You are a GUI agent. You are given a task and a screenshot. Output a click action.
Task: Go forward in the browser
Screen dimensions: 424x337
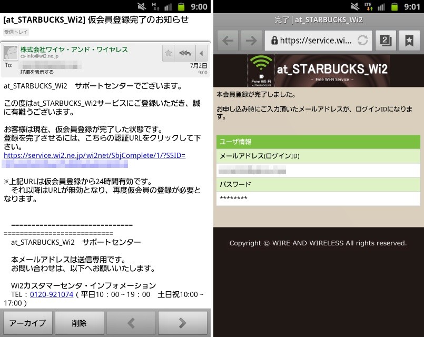pos(251,41)
